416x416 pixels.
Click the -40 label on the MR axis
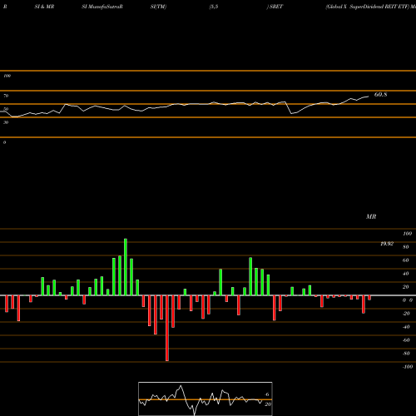point(406,327)
